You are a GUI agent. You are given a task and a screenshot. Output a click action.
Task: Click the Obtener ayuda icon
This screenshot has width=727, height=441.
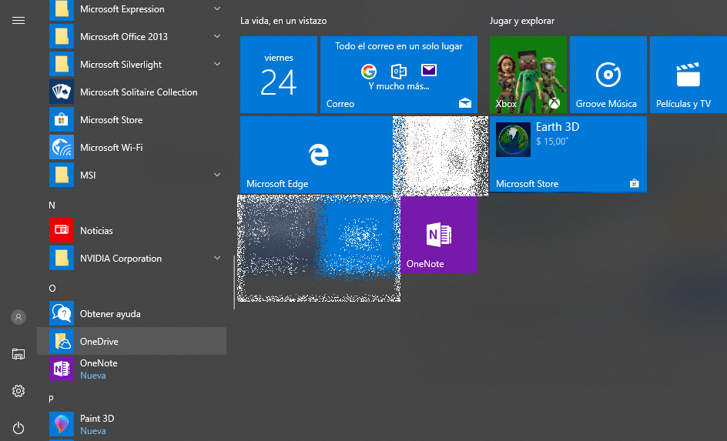62,313
